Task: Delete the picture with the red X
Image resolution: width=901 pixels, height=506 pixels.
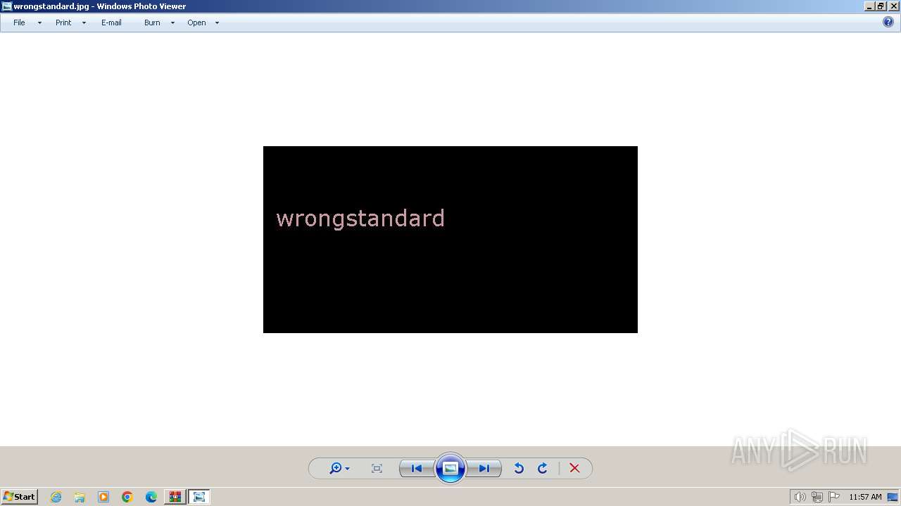Action: [574, 469]
